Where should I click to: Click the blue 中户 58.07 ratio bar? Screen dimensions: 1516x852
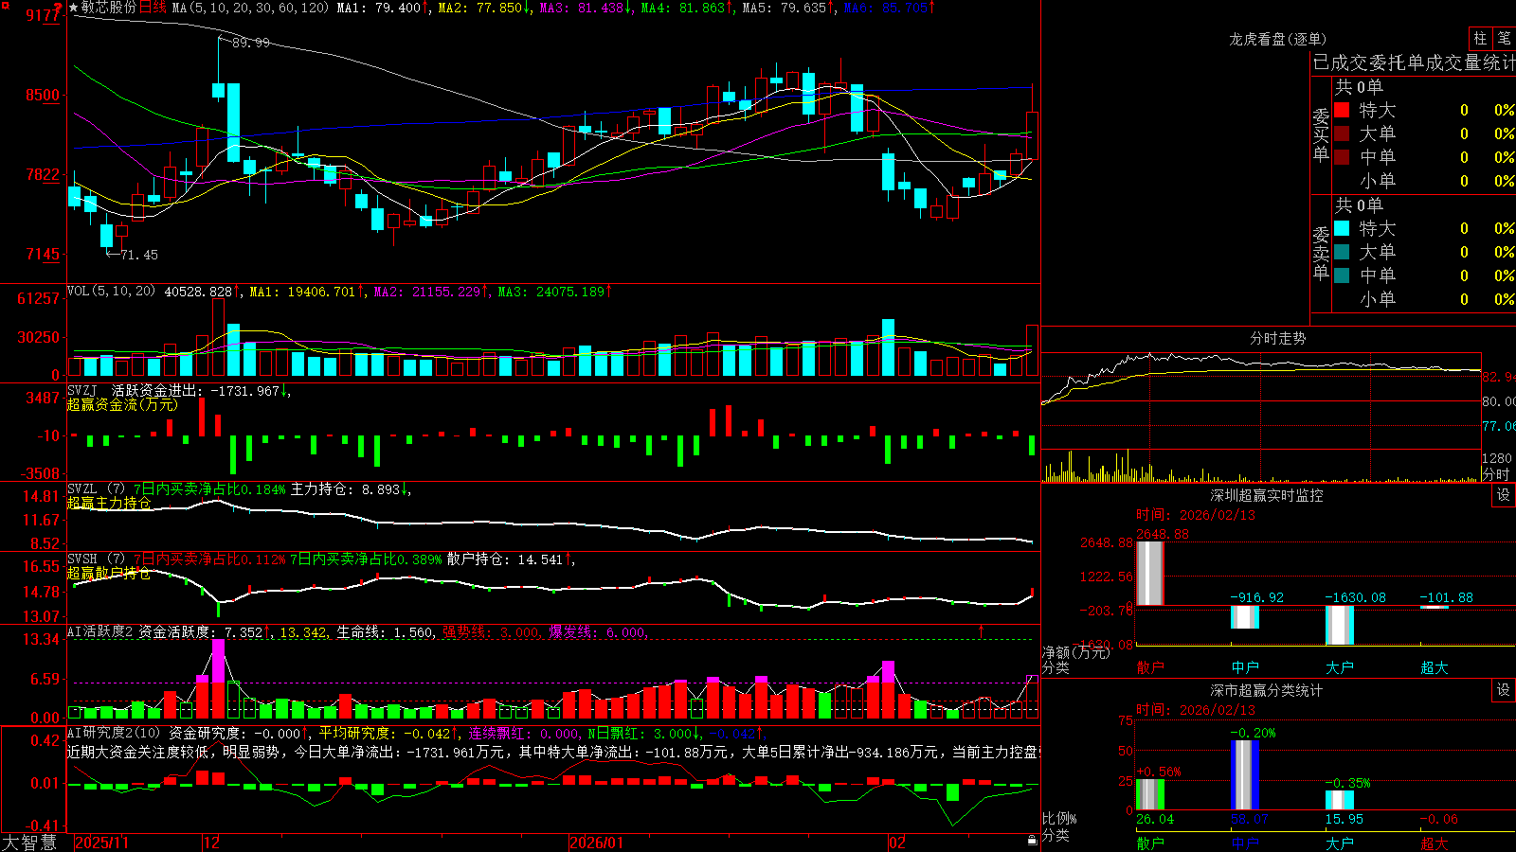tap(1244, 775)
